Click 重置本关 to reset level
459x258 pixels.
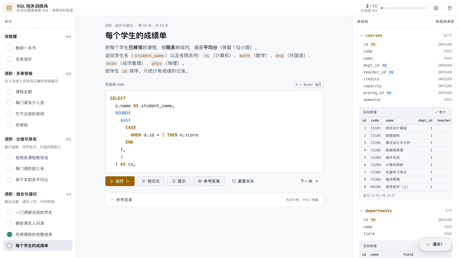point(243,181)
